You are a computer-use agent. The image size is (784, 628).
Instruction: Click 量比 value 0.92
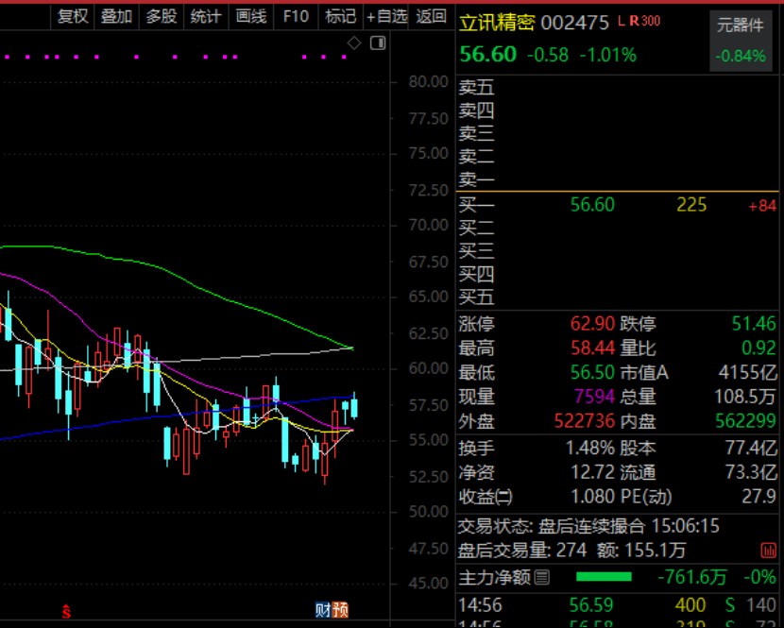coord(759,348)
